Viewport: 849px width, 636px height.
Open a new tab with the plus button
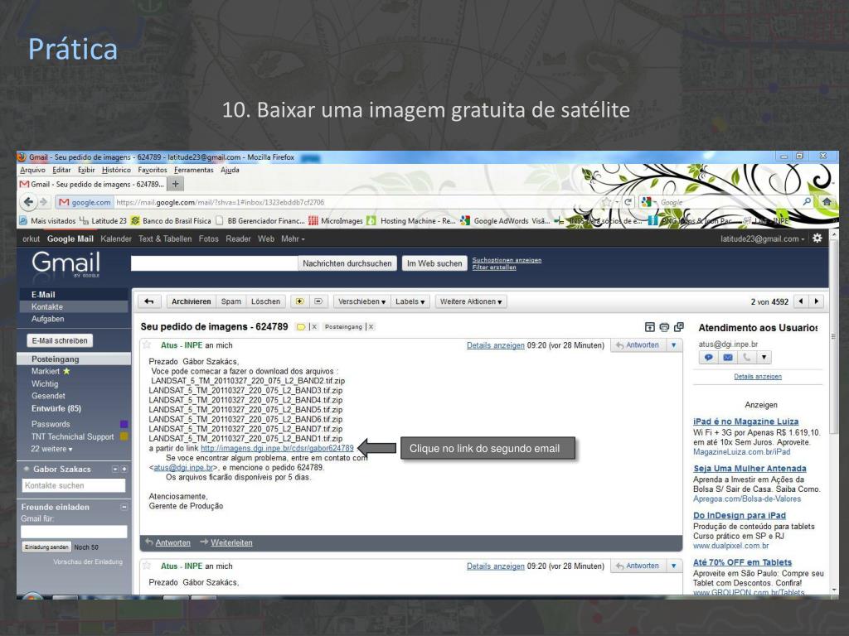[176, 185]
